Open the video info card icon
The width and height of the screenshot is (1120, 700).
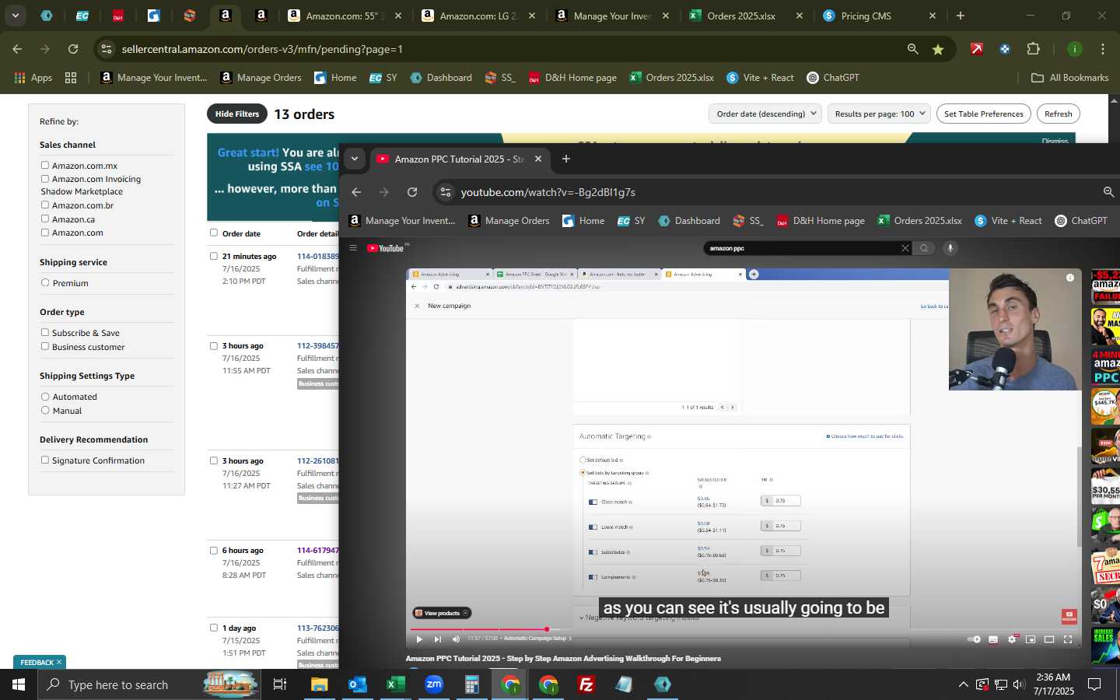point(1070,278)
